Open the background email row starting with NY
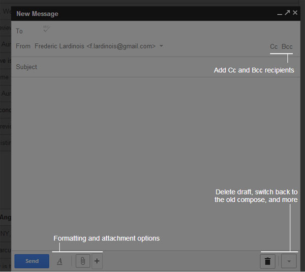Viewport: 305px width, 272px height. coord(6,233)
